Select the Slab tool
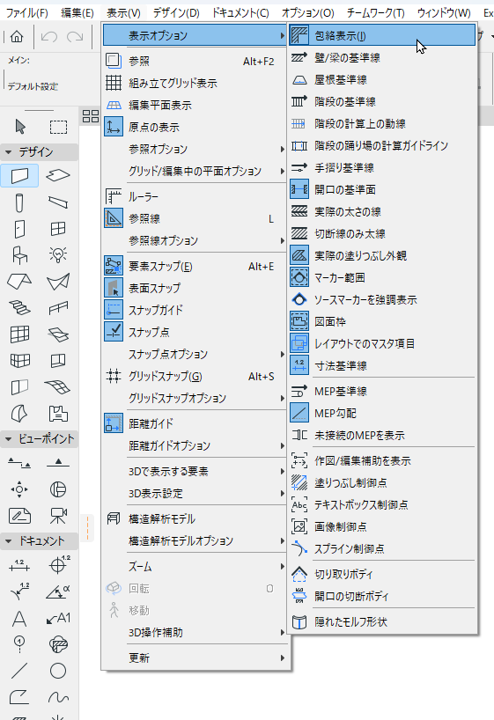This screenshot has height=720, width=494. click(58, 176)
